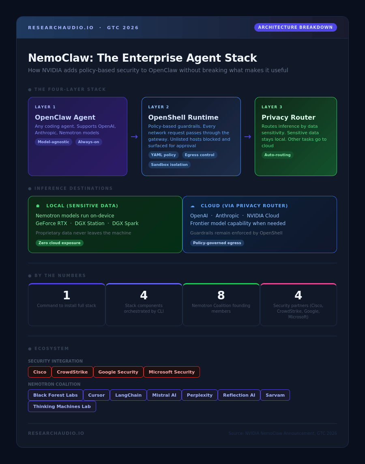This screenshot has width=365, height=464.
Task: Click the OpenClaw Agent card title
Action: pos(65,118)
